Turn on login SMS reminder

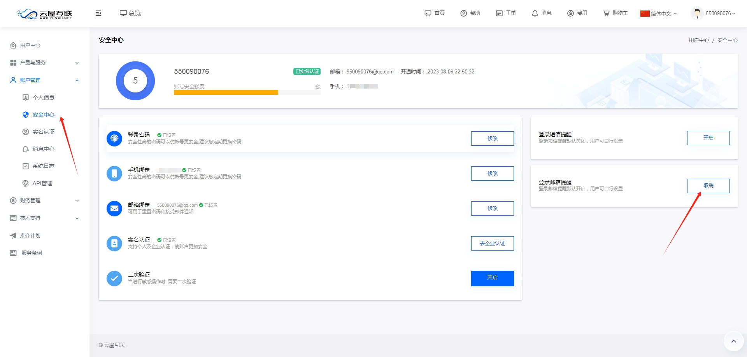[708, 138]
